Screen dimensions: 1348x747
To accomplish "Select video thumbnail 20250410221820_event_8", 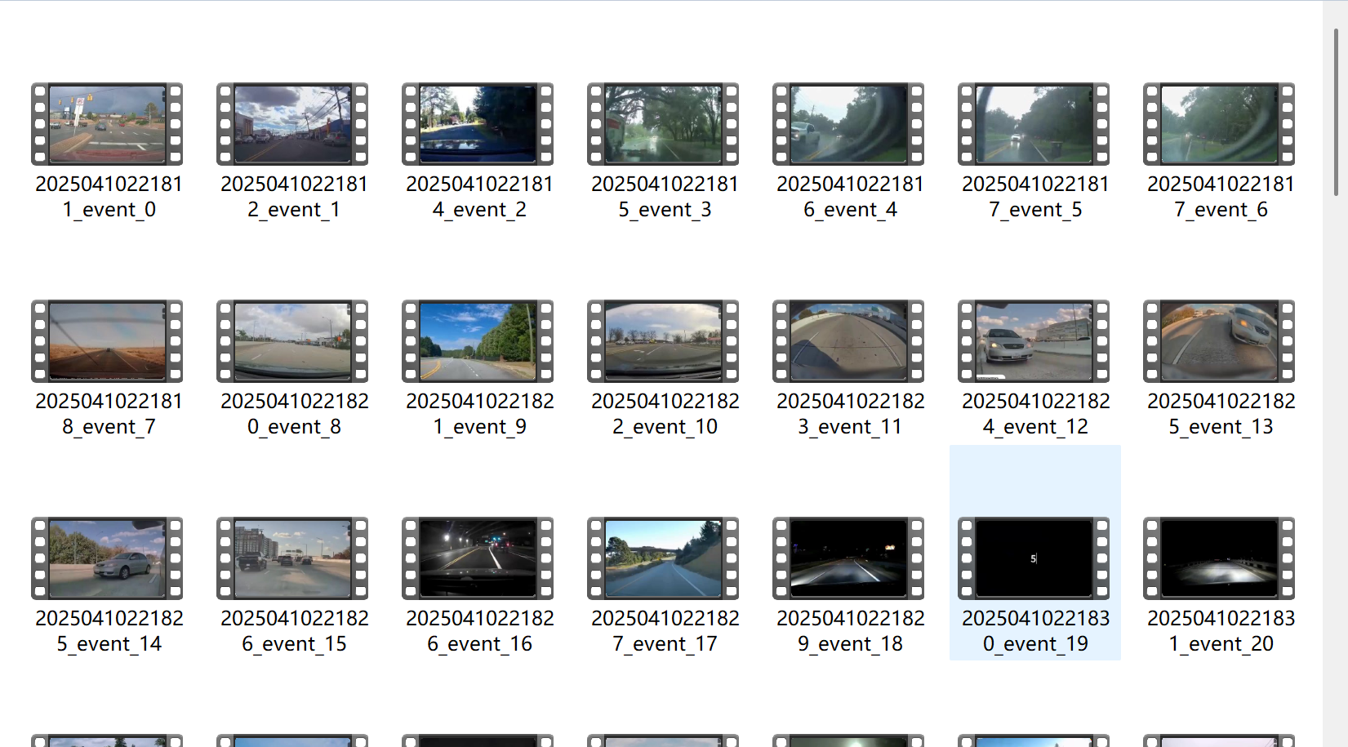I will click(292, 341).
